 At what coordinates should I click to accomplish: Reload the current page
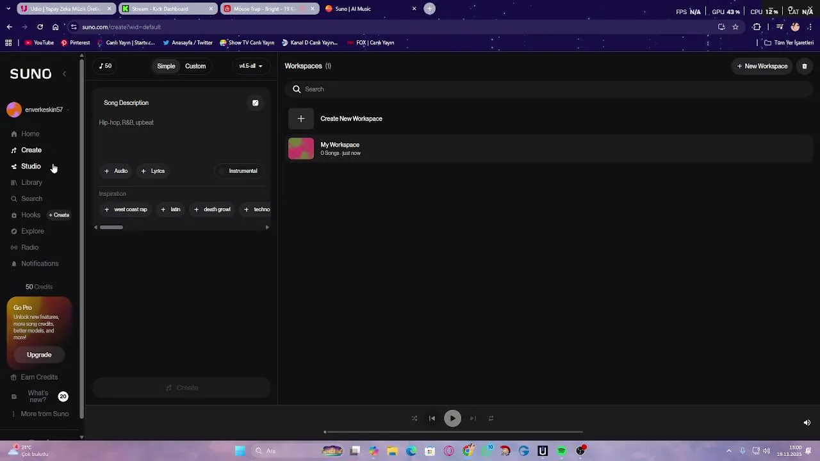coord(40,27)
